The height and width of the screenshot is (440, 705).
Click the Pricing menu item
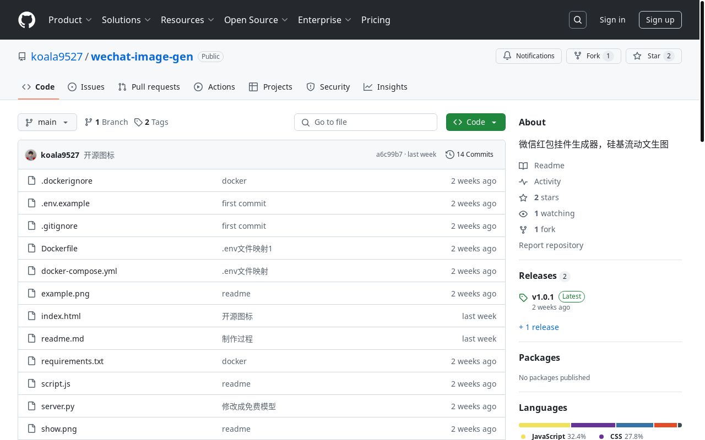pos(376,20)
